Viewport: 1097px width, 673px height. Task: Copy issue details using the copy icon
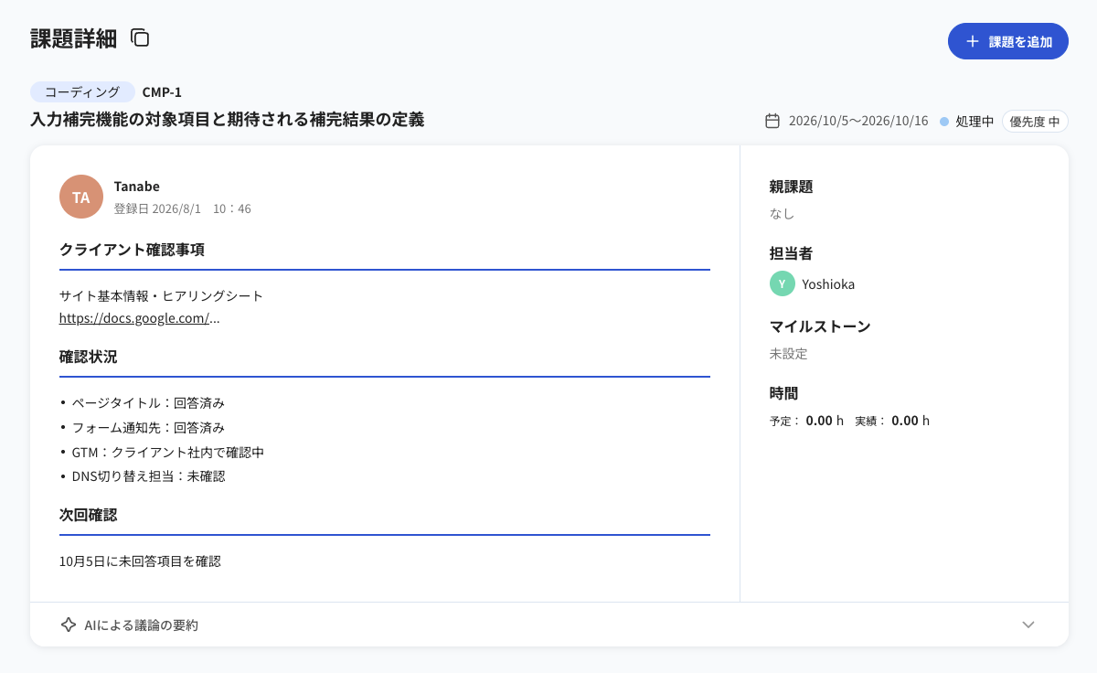point(140,37)
